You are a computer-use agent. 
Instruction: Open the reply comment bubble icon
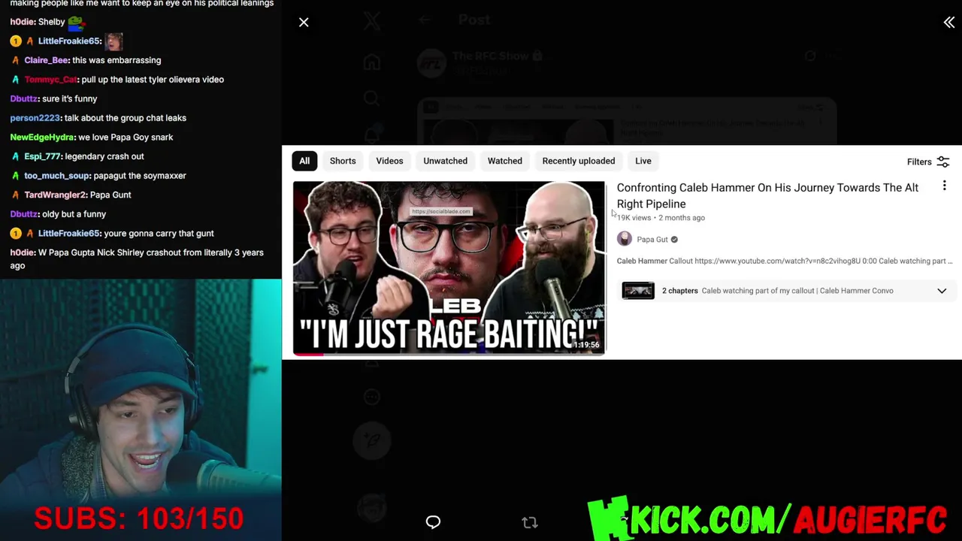point(433,522)
